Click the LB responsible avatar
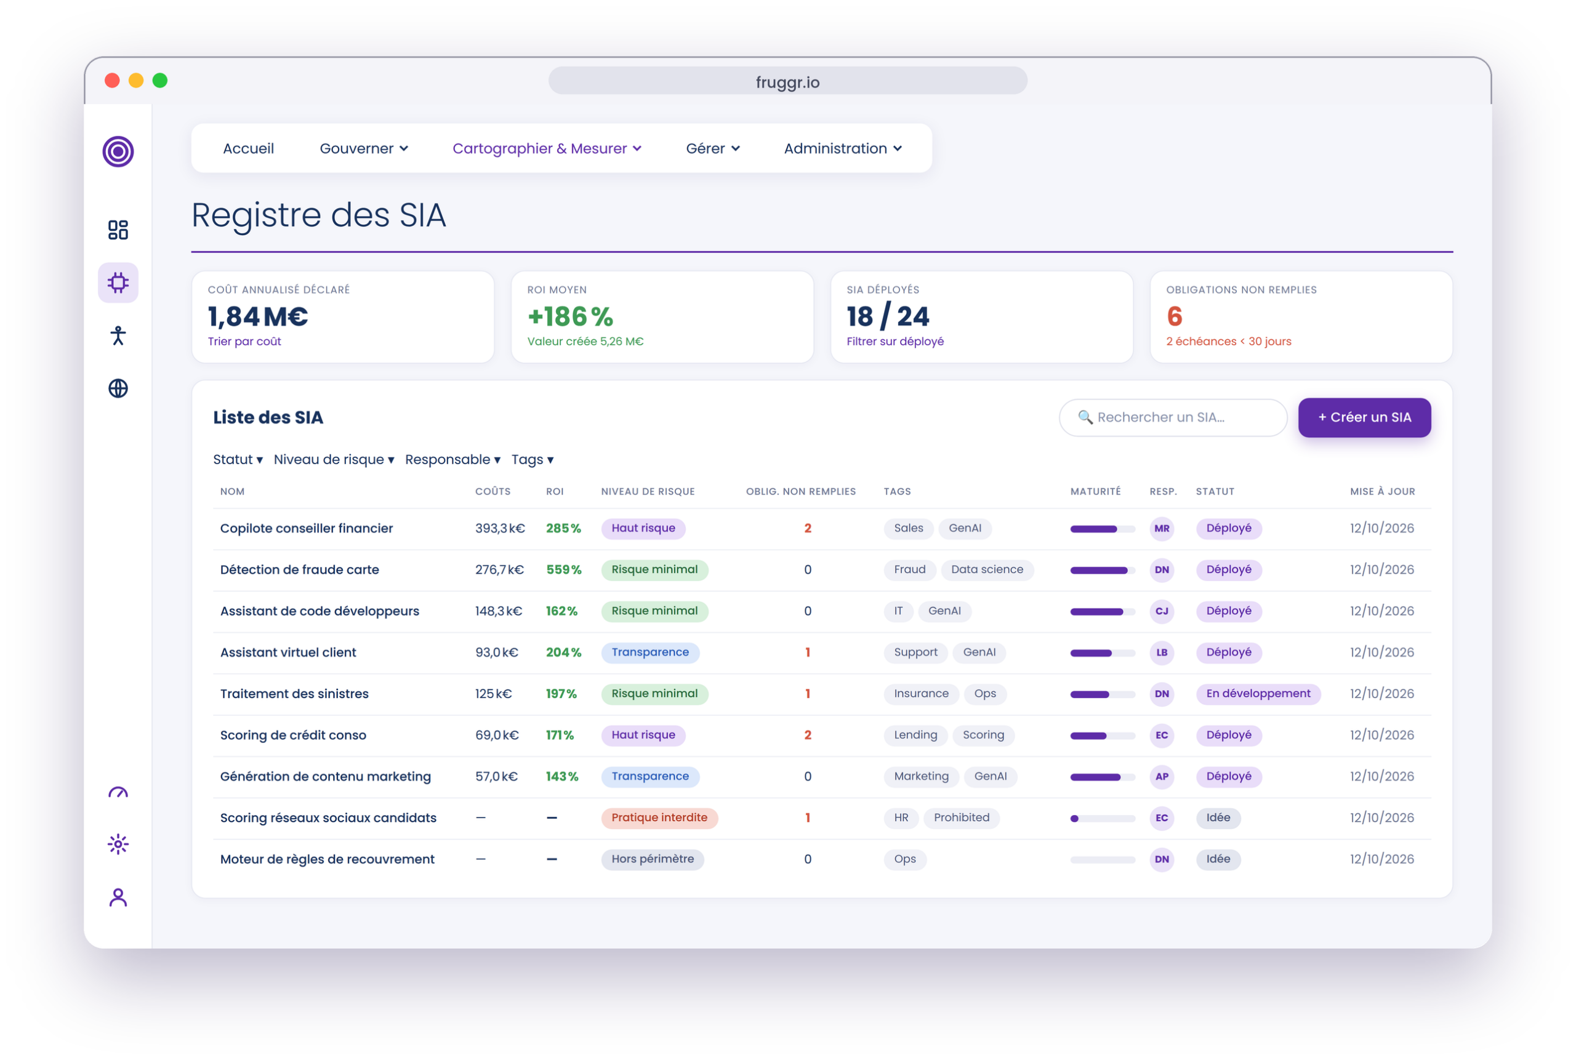The width and height of the screenshot is (1576, 1060). pyautogui.click(x=1162, y=652)
